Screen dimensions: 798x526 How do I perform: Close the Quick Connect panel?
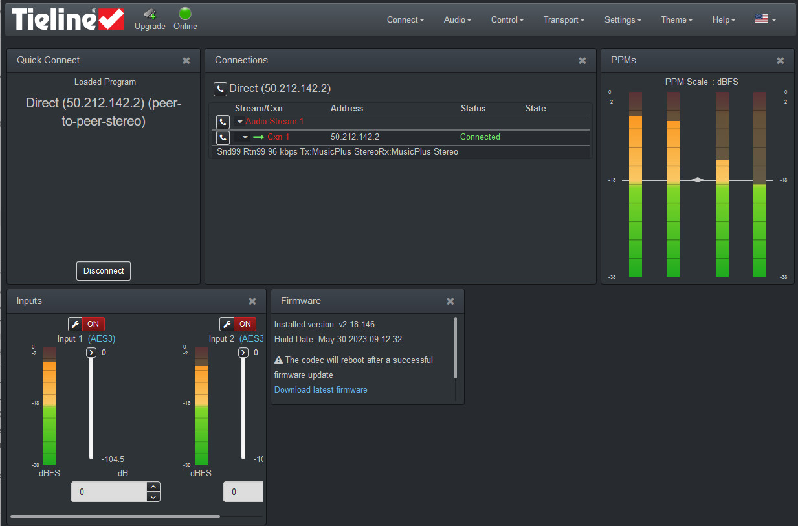click(x=186, y=61)
